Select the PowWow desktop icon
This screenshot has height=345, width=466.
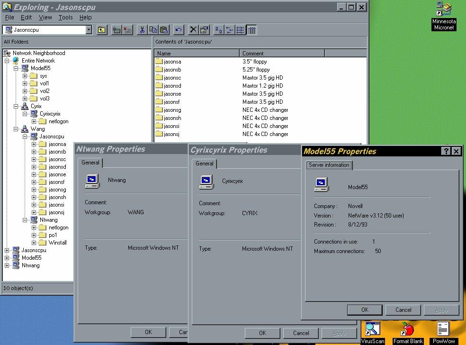pos(444,333)
